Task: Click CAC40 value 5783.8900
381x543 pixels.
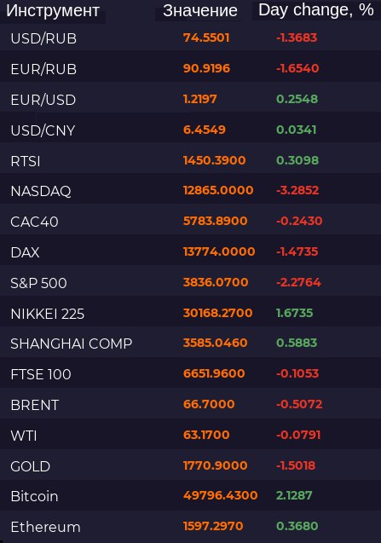Action: click(x=215, y=221)
